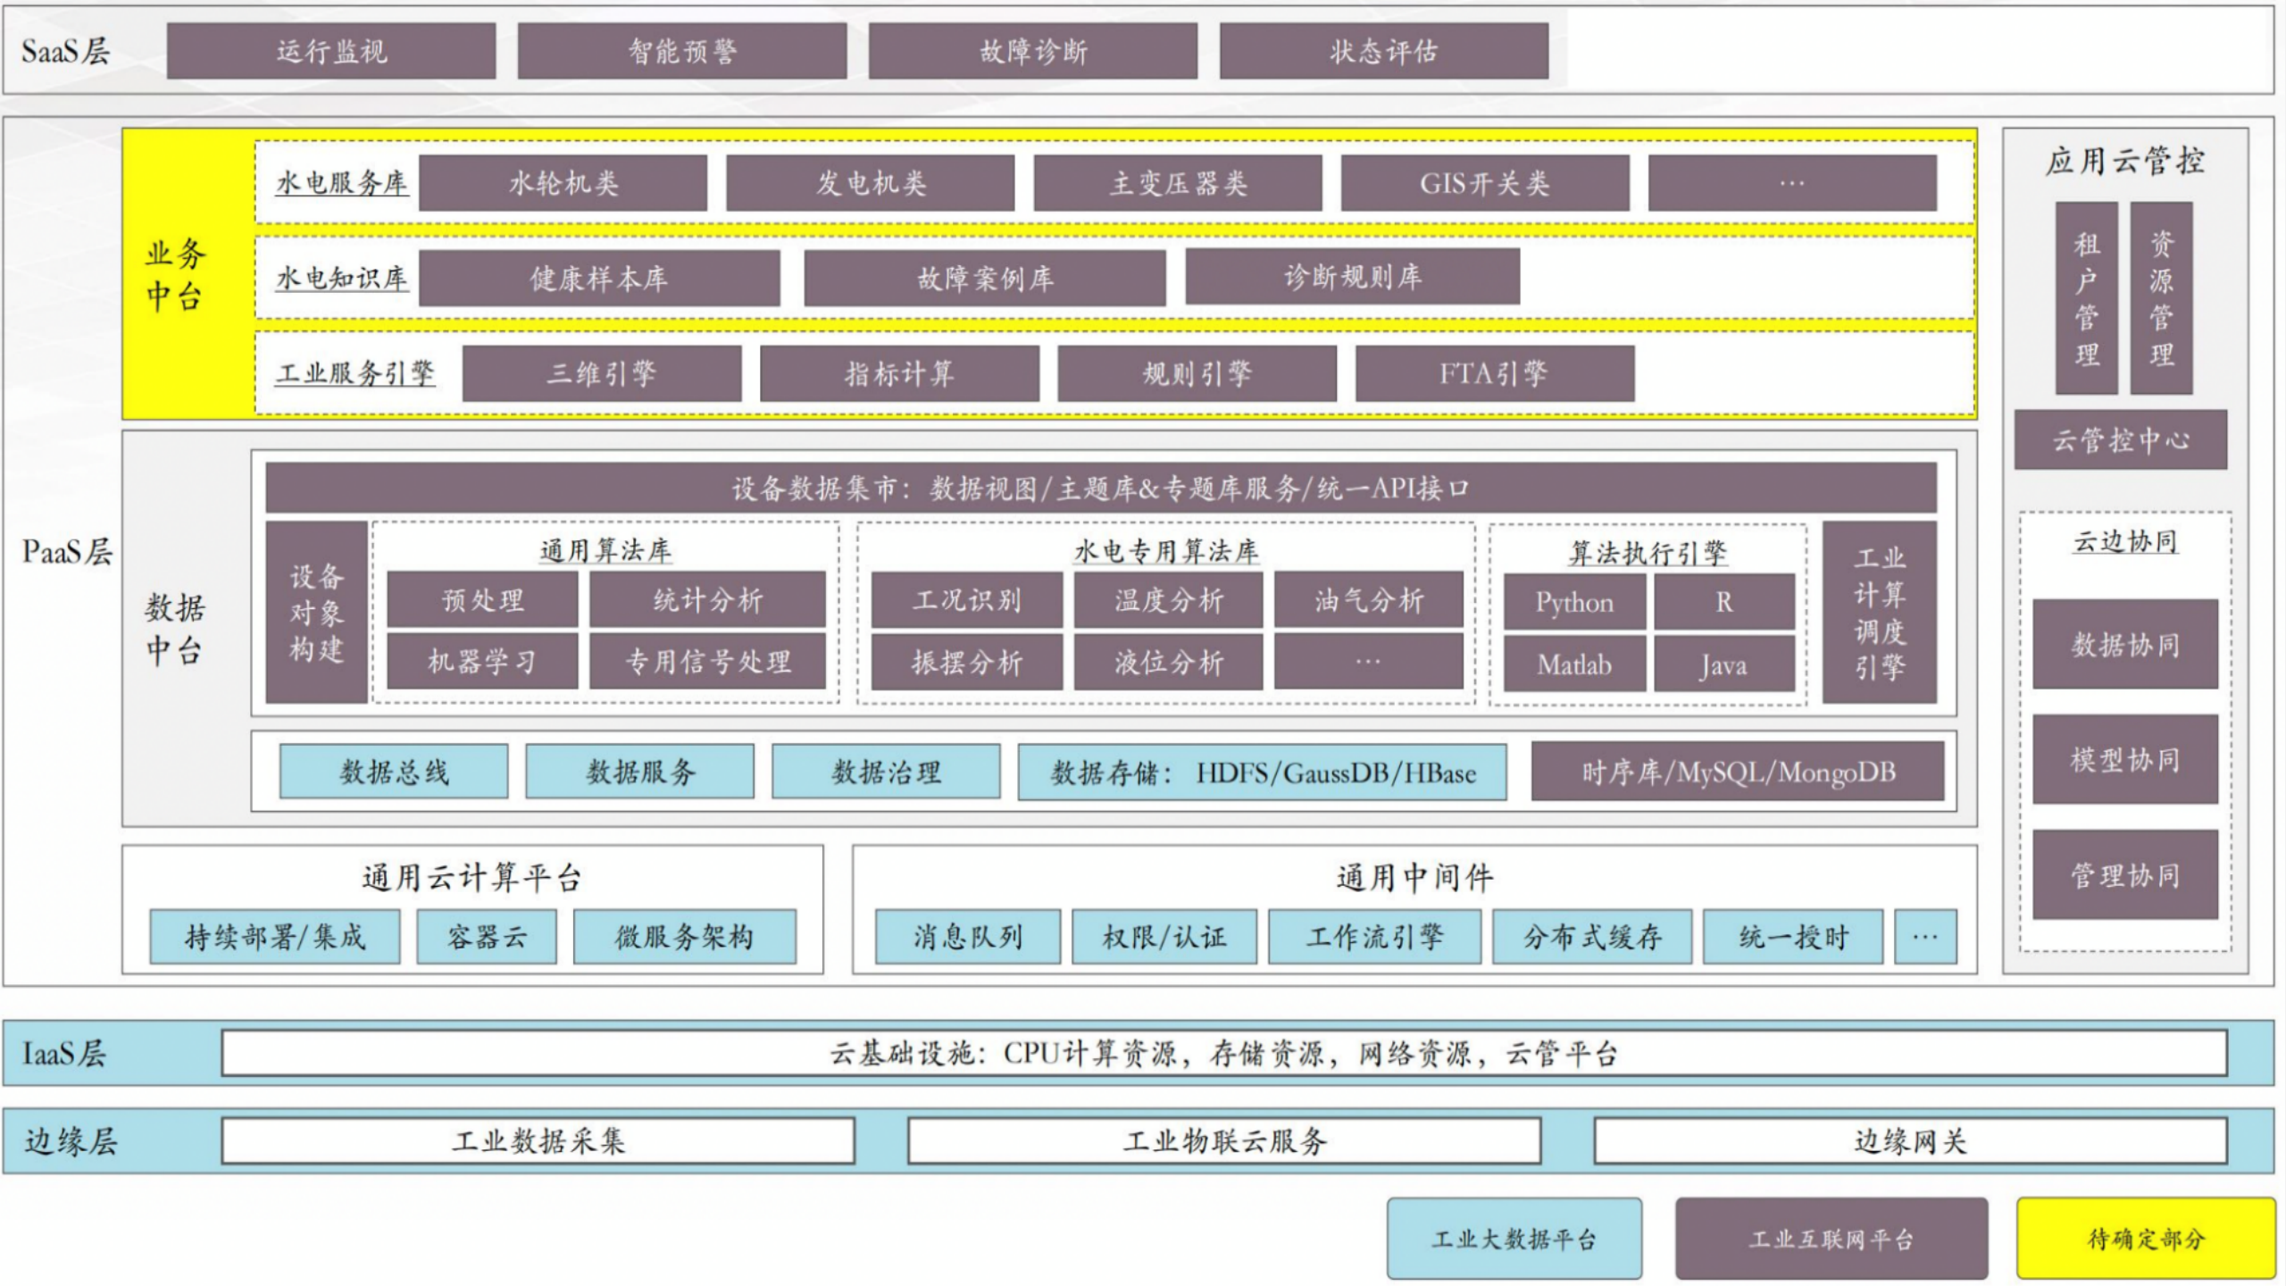Select the 健康样本库 box
Viewport: 2286px width, 1286px height.
(x=599, y=278)
